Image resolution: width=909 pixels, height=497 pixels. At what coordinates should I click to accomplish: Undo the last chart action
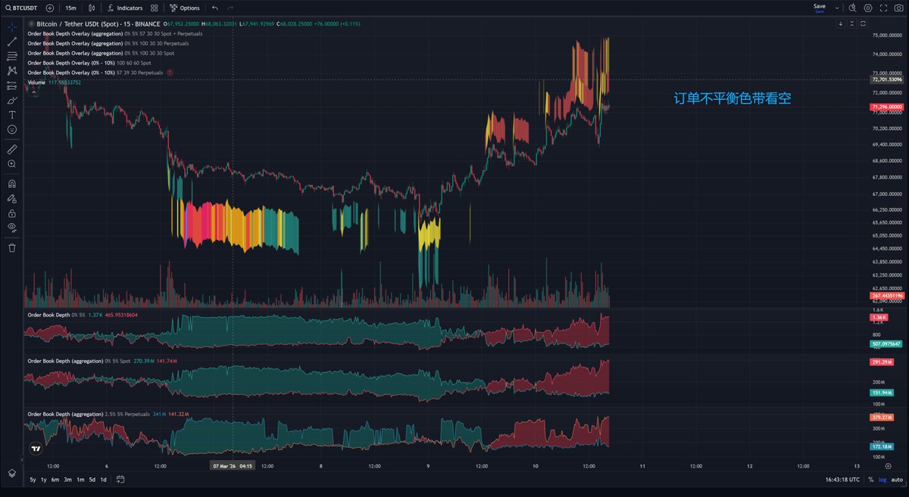tap(214, 8)
